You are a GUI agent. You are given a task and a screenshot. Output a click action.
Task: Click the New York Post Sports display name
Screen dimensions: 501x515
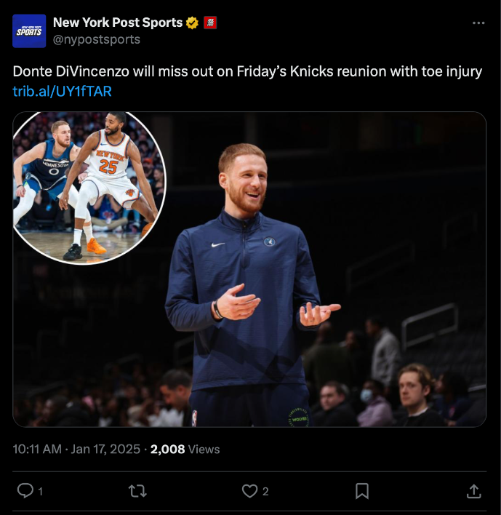click(118, 23)
